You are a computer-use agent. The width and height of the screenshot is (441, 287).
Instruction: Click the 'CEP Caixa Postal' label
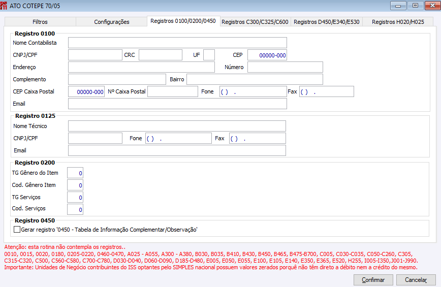coord(34,91)
